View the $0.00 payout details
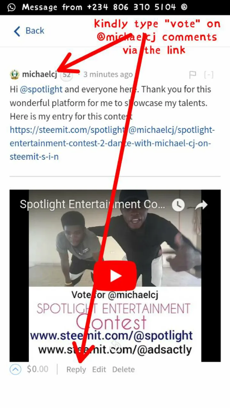 click(x=38, y=369)
